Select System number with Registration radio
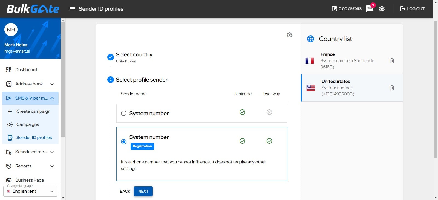 click(x=124, y=141)
